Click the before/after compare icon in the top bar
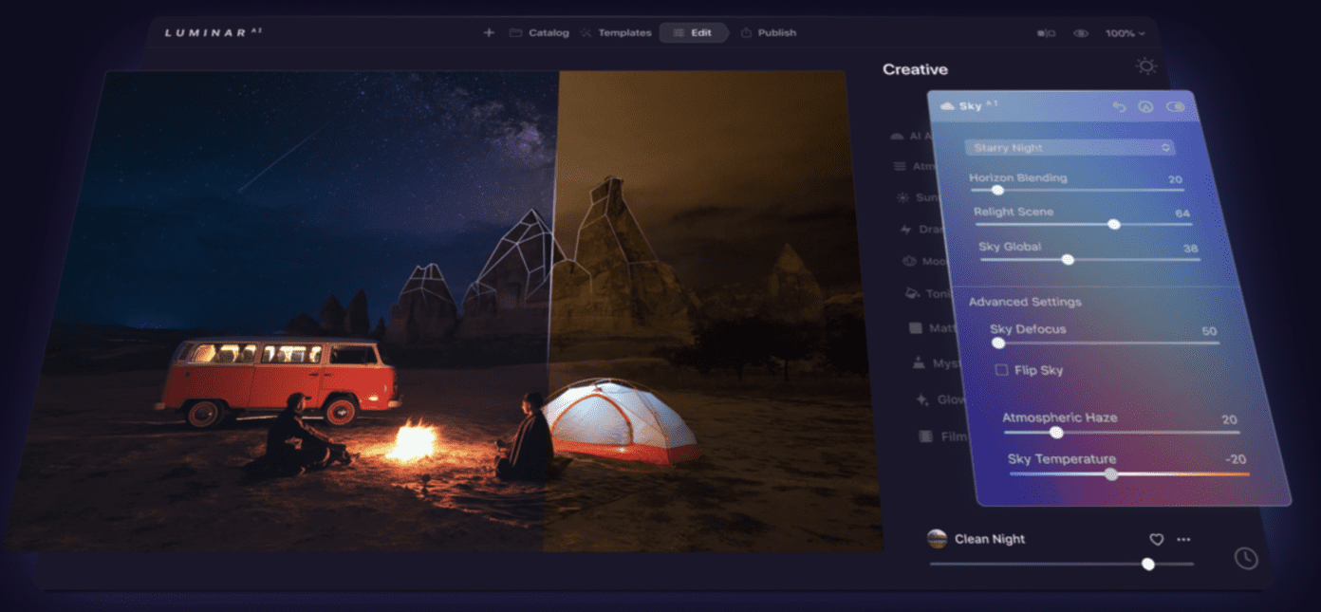1321x612 pixels. (x=1046, y=33)
